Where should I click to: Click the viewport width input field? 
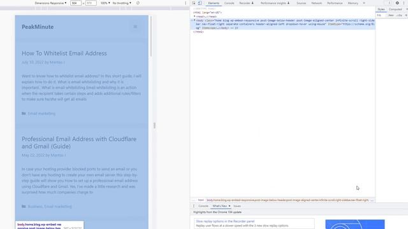click(x=76, y=3)
